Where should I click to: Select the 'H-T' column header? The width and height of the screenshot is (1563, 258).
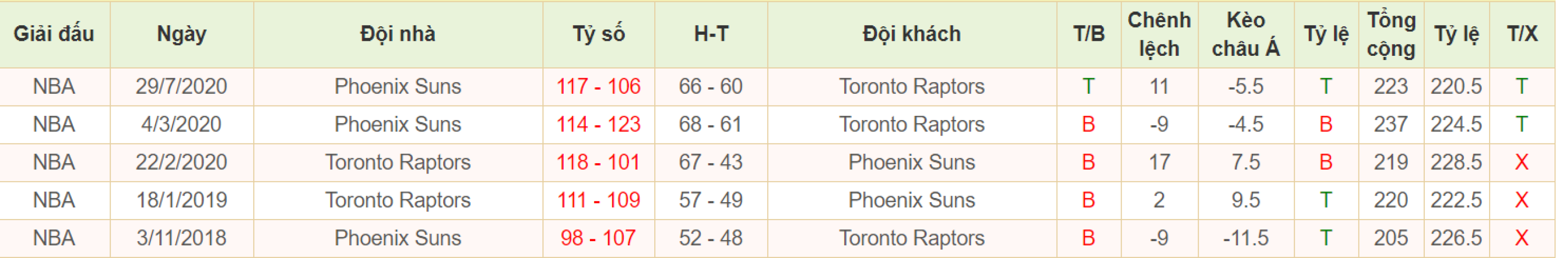pos(710,34)
